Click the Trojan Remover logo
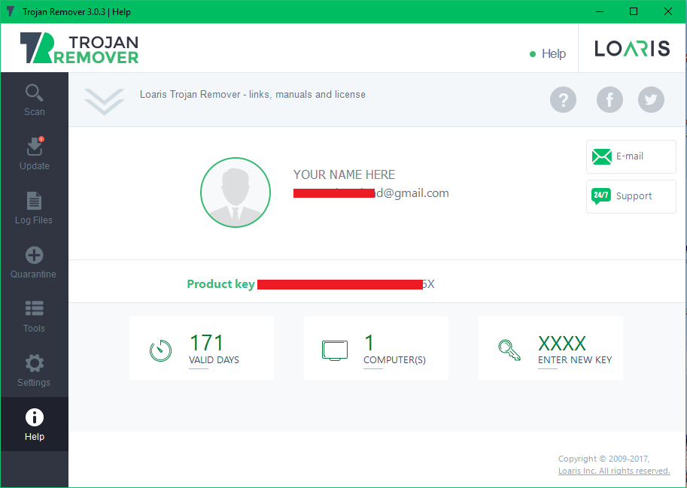The height and width of the screenshot is (488, 687). tap(79, 47)
